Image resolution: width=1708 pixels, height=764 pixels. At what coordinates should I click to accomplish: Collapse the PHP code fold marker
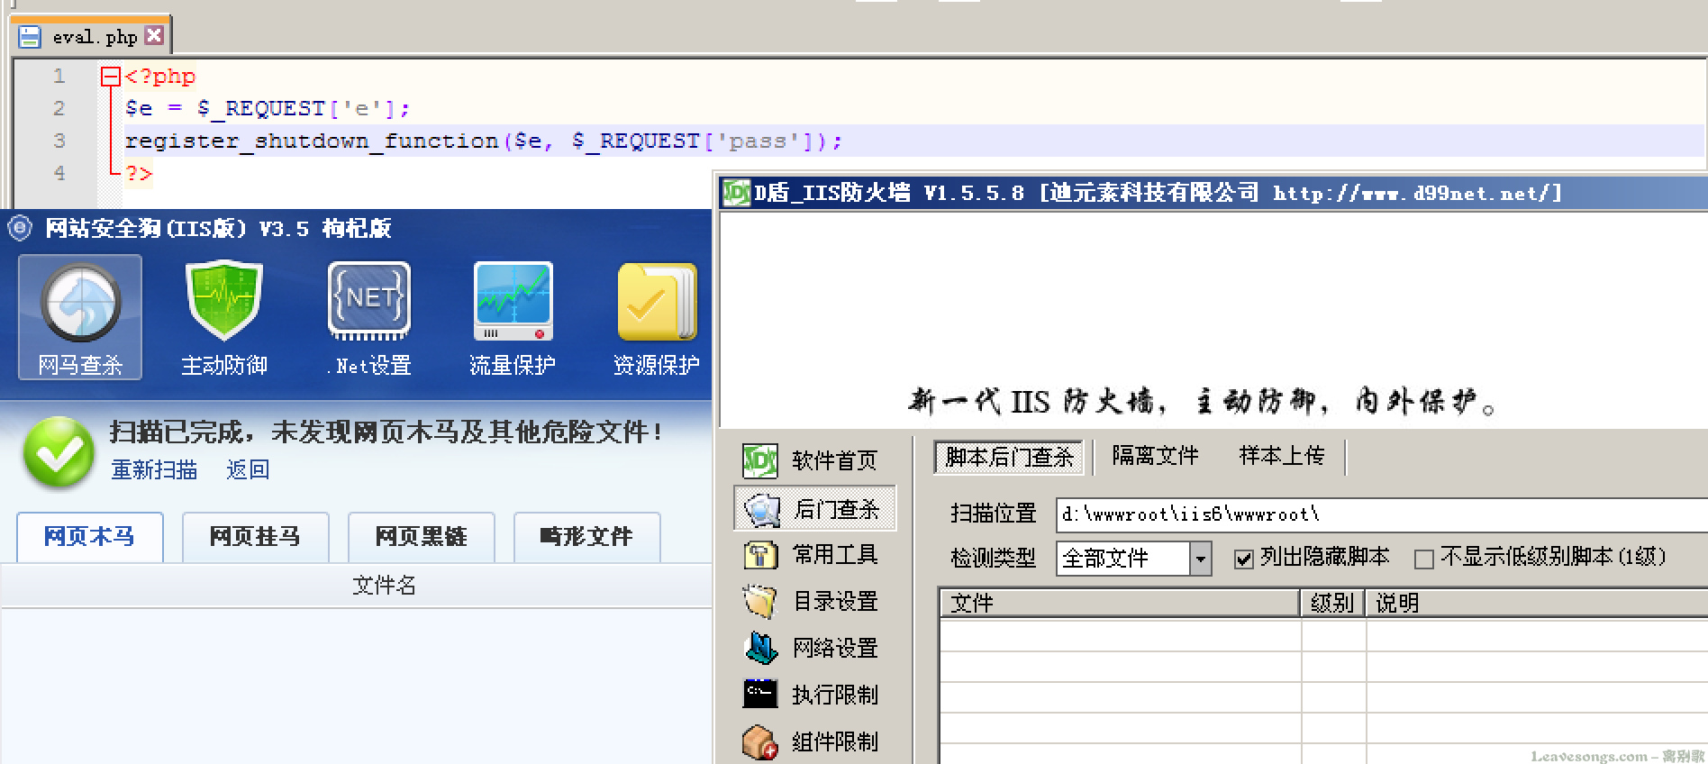[110, 77]
